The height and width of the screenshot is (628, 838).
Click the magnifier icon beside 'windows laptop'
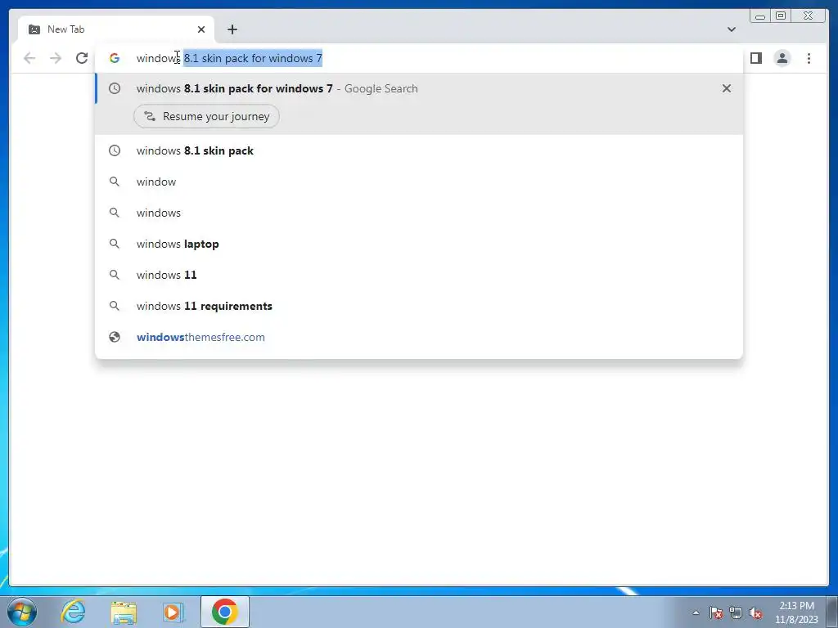115,244
